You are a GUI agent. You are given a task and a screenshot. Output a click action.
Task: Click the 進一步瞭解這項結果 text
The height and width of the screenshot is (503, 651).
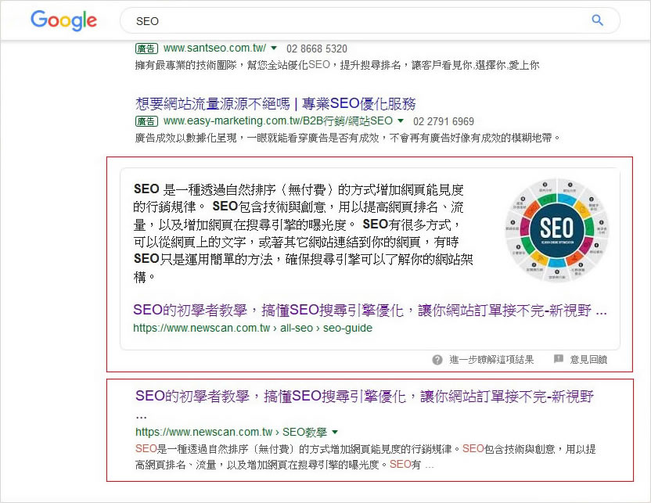click(491, 360)
